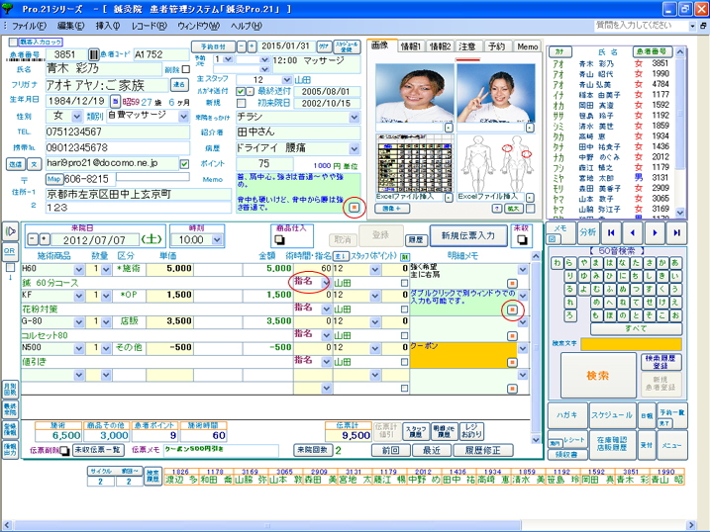This screenshot has width=710, height=532.
Task: Uncheck the ハガキ送付 checkbox
Action: 241,91
